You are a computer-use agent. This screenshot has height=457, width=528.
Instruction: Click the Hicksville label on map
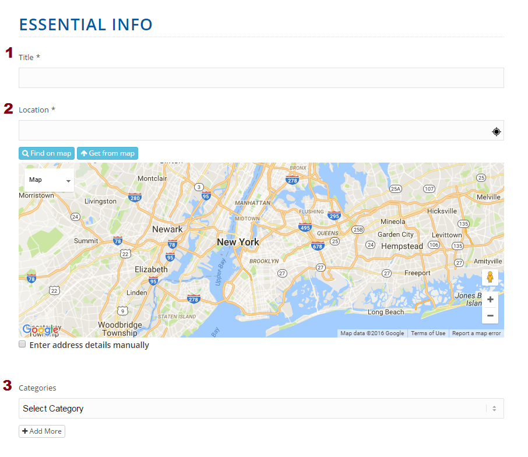click(442, 211)
